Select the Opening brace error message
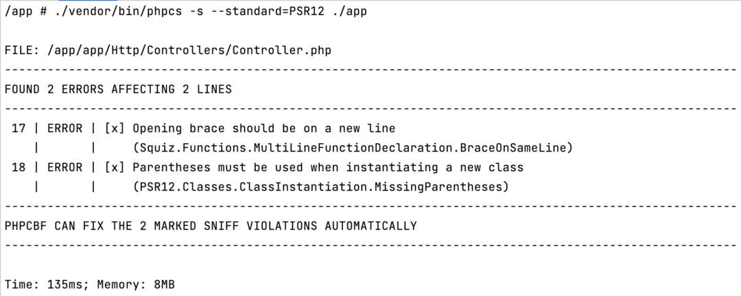Screen dimensions: 741x296 click(263, 128)
